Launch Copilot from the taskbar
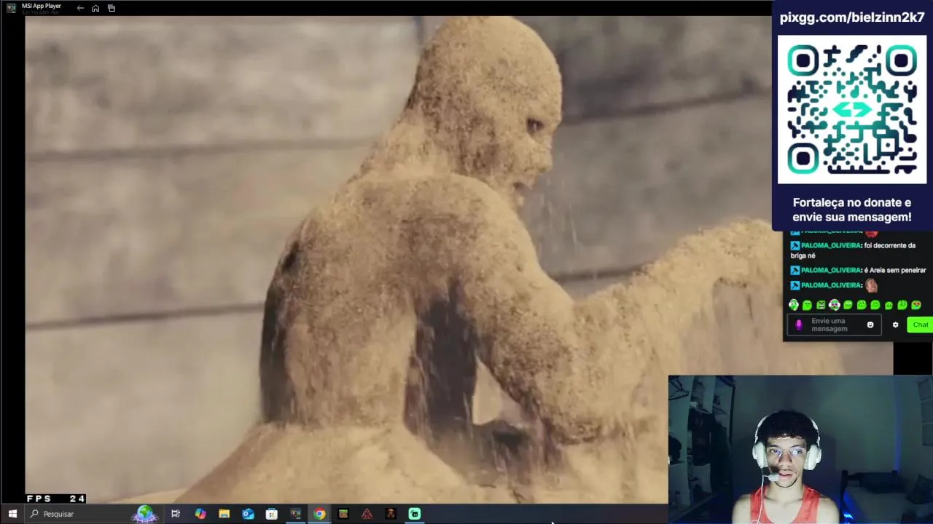Screen dimensions: 933x524 point(200,514)
